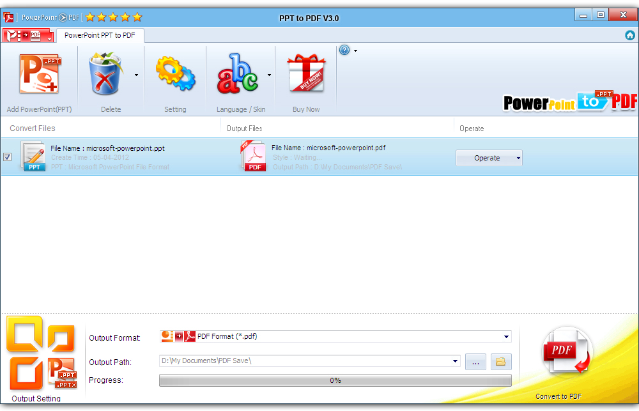Click the Style : Waiting... text

(297, 157)
